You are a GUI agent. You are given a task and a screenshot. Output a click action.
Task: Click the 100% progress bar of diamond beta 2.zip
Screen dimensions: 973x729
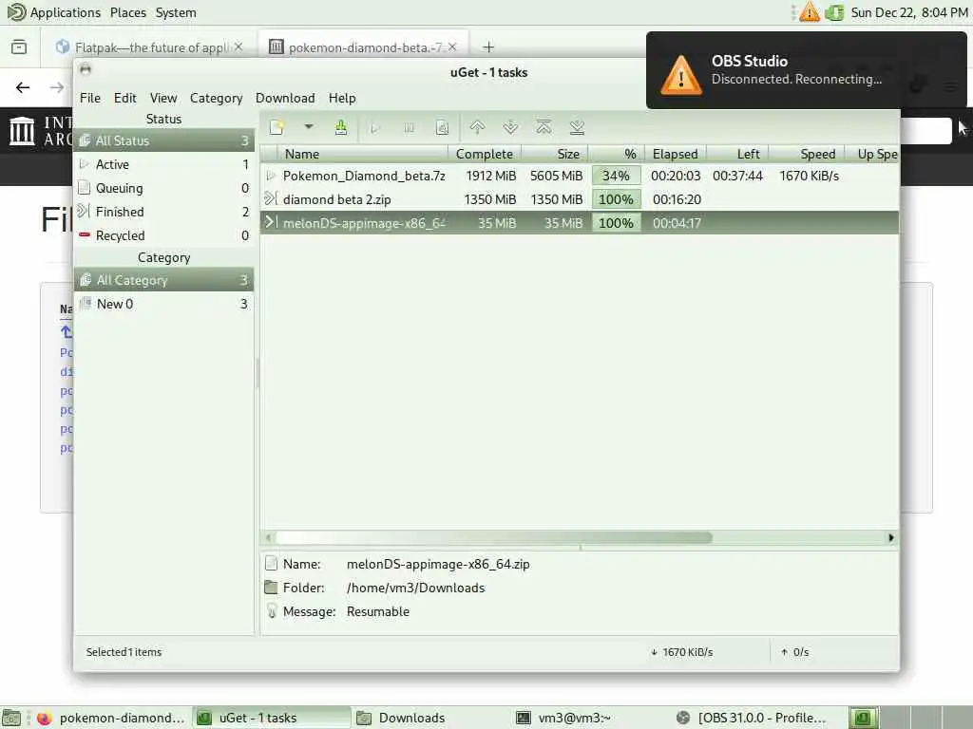[616, 199]
